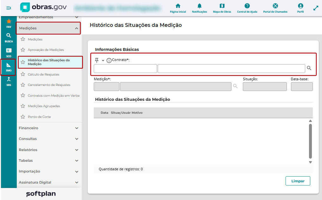Toggle fullscreen expand arrows icon
The image size is (322, 200).
tap(316, 8)
